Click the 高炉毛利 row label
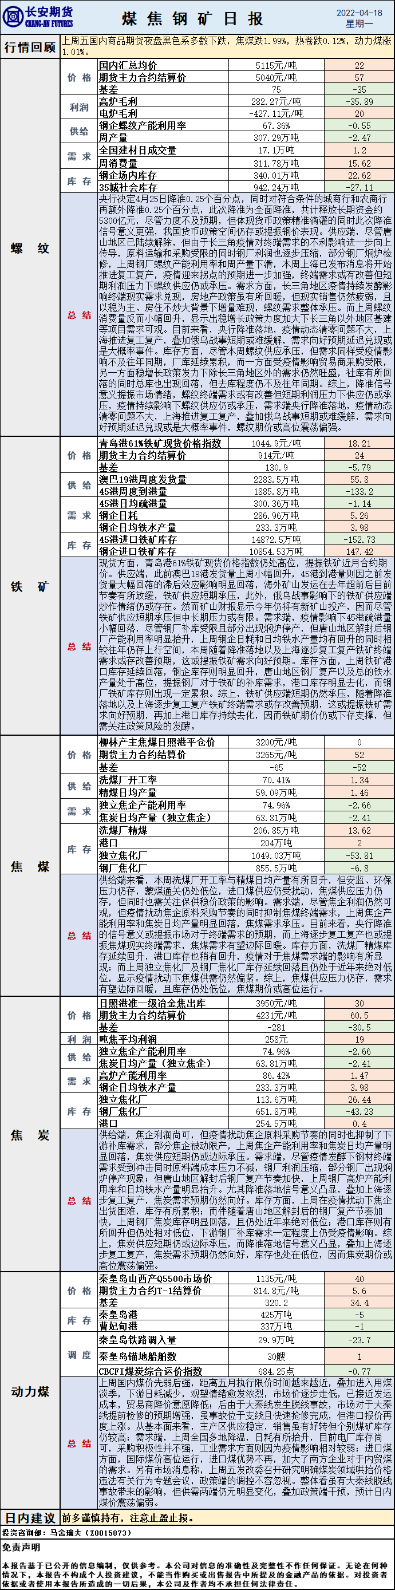This screenshot has height=1590, width=395. [118, 101]
